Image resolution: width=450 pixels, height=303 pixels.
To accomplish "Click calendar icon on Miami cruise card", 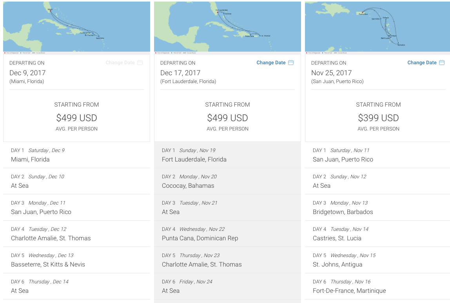I will 140,63.
